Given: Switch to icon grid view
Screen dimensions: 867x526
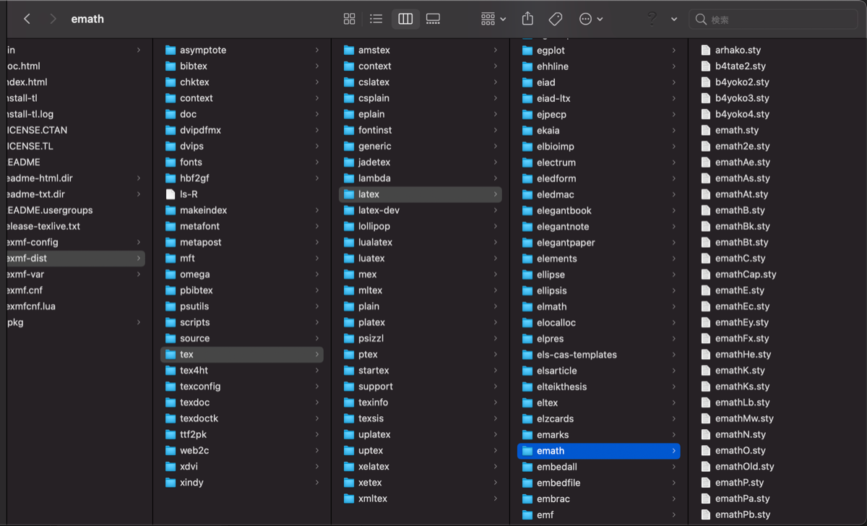Looking at the screenshot, I should click(x=350, y=19).
